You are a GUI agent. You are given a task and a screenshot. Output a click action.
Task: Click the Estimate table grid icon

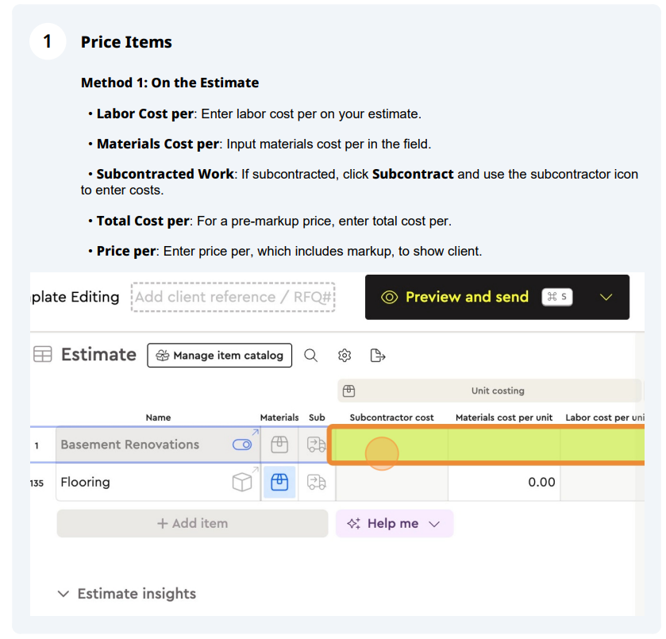[x=43, y=354]
